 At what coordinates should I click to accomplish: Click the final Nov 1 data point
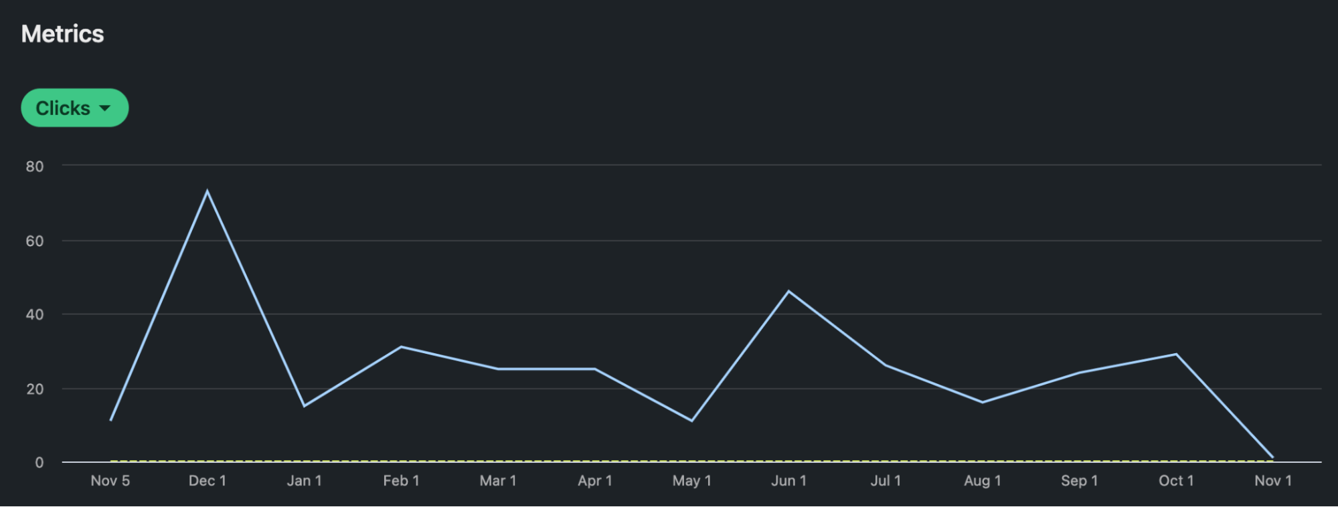click(1272, 458)
